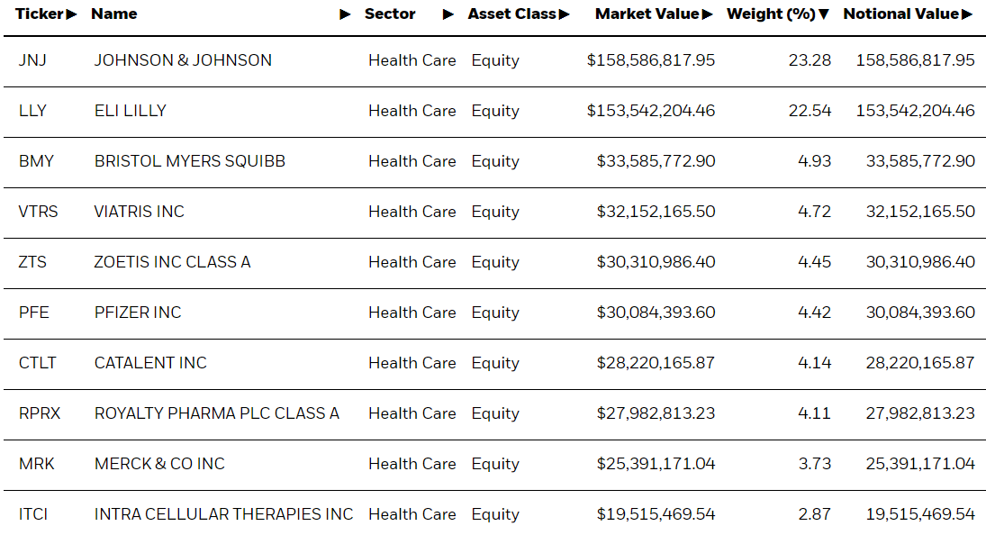The image size is (986, 535).
Task: Click ZOETIS INC CLASS A entry
Action: 172,262
